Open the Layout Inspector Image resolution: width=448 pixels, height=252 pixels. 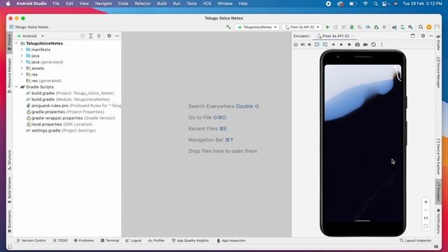point(415,241)
